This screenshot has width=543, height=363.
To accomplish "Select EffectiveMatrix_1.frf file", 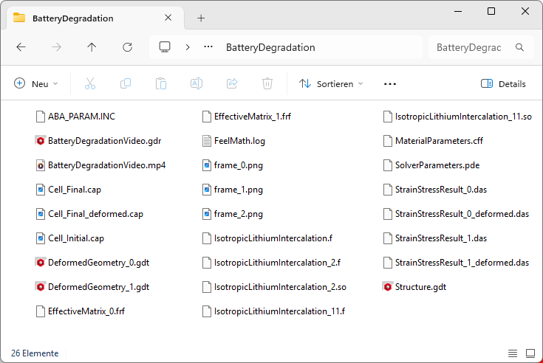I will (x=247, y=117).
